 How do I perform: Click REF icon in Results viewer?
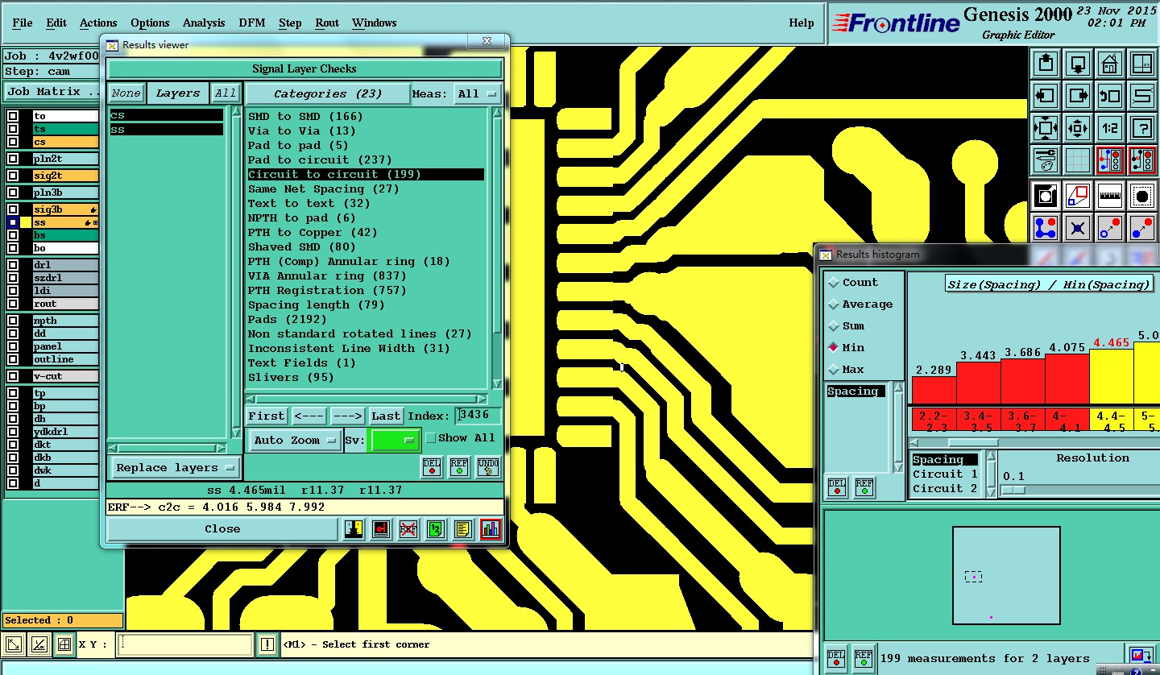[459, 466]
